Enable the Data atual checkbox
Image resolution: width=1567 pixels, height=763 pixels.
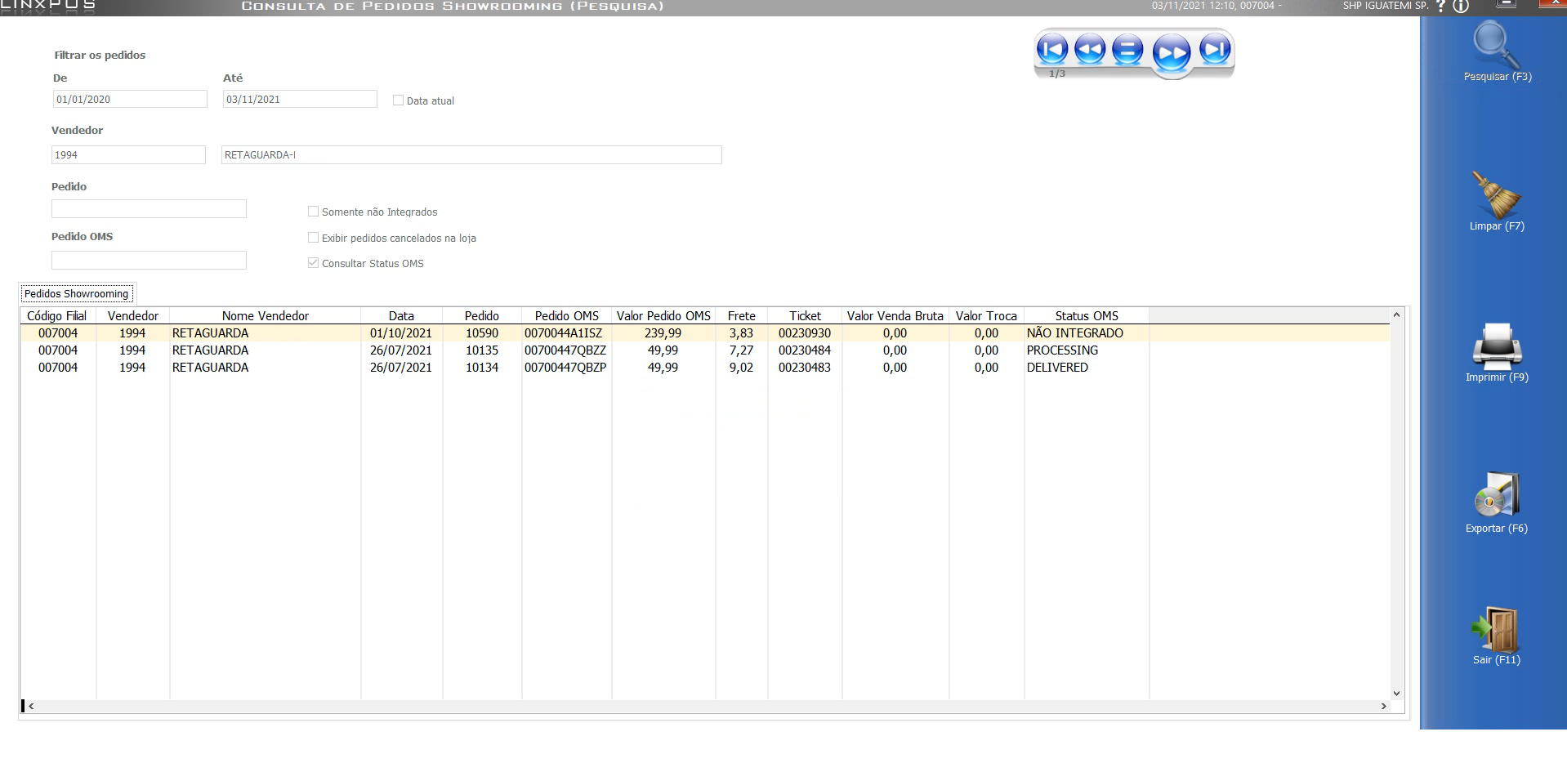pos(399,100)
